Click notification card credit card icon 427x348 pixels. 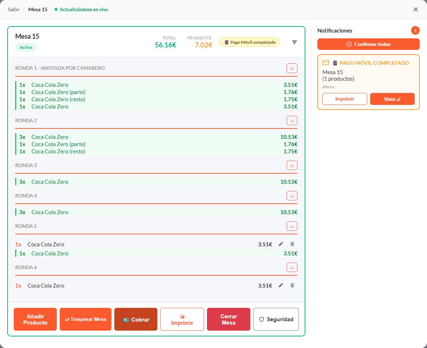pyautogui.click(x=326, y=63)
